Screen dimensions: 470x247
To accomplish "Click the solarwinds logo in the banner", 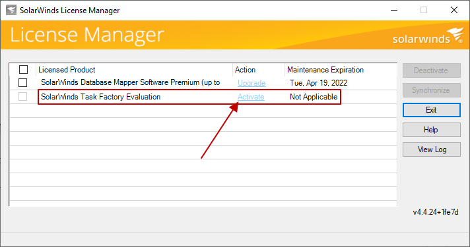I will [x=428, y=36].
